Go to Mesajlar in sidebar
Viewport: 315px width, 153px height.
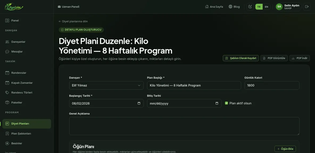click(x=27, y=52)
